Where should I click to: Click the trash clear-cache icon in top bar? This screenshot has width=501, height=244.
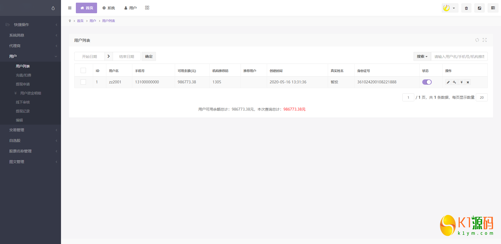(x=466, y=8)
